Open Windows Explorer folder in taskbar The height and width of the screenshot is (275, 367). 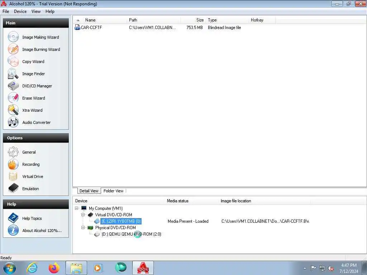76,268
